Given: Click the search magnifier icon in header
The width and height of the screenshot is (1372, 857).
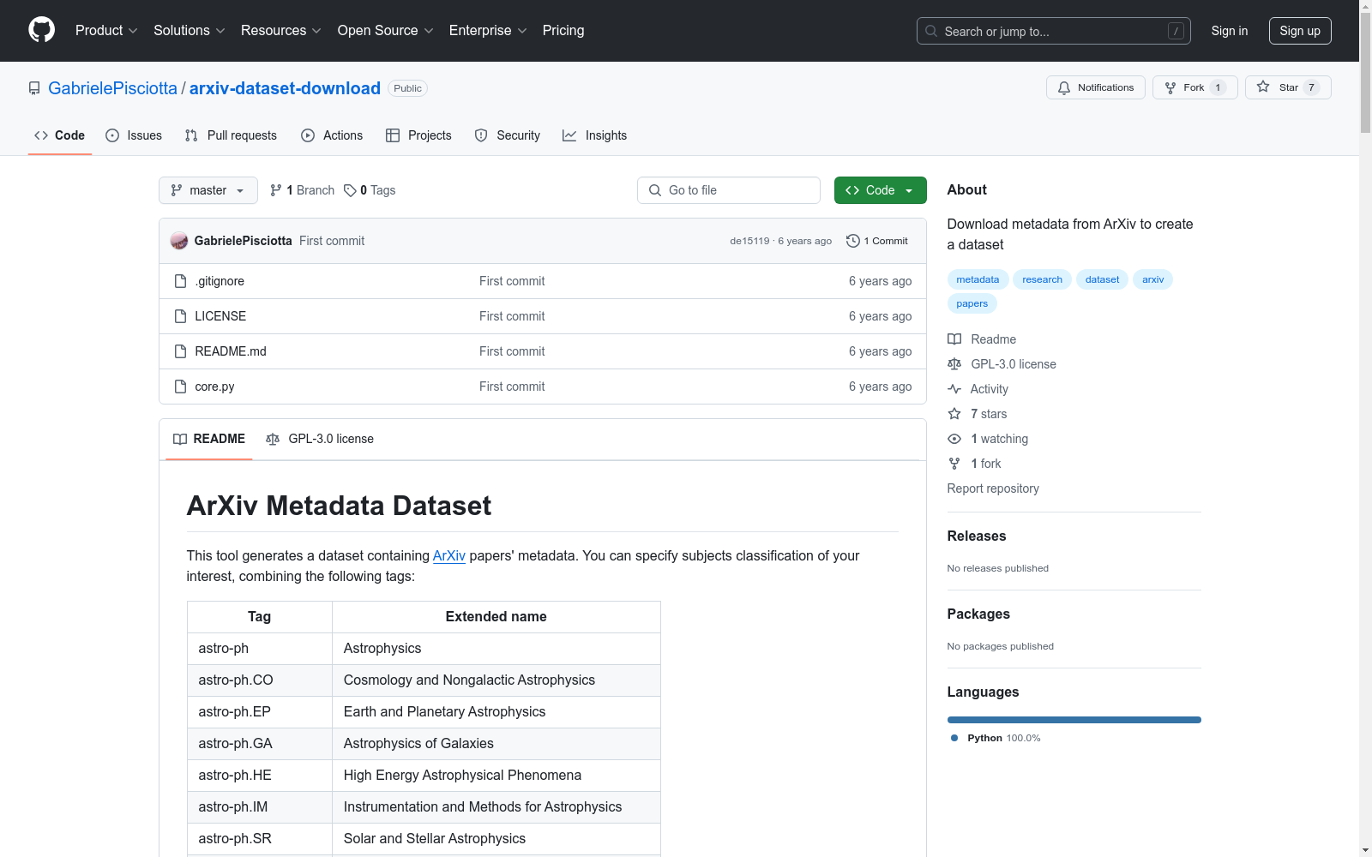Looking at the screenshot, I should click(931, 31).
